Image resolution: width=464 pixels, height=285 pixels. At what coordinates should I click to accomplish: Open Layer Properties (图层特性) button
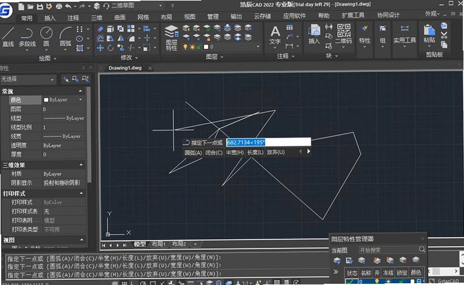(171, 38)
